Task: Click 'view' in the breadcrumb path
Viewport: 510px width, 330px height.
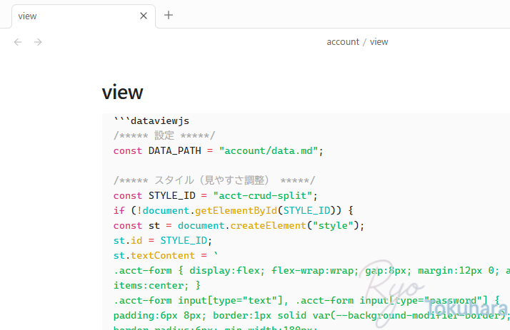Action: [379, 42]
